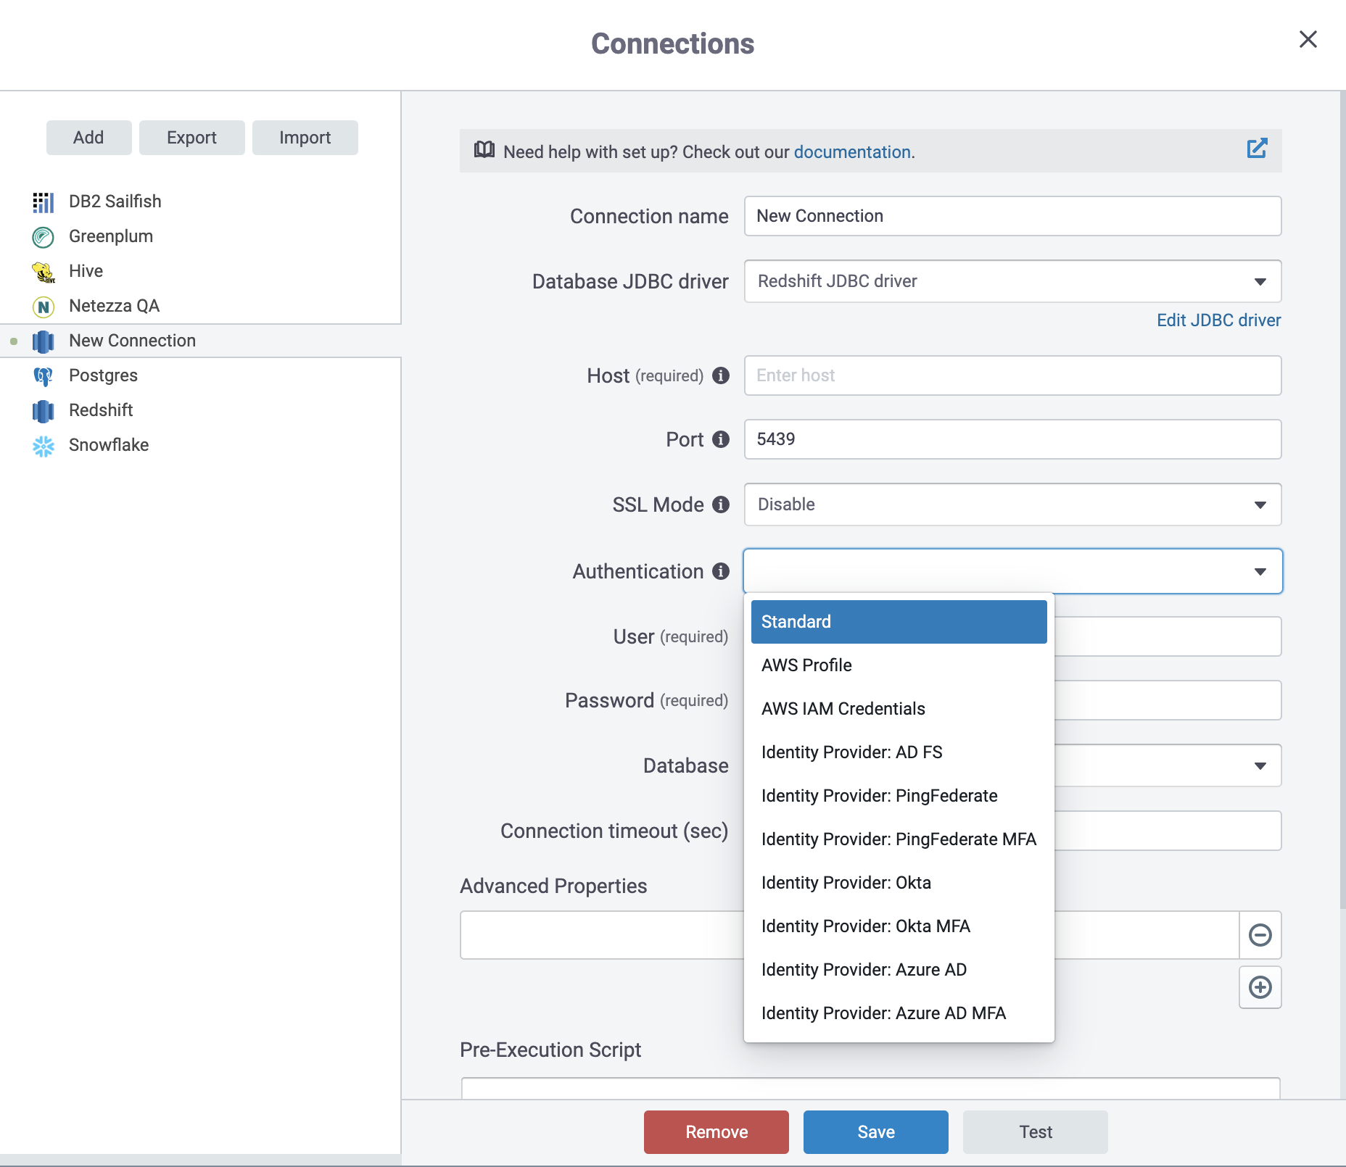Select AWS Profile authentication option
Viewport: 1346px width, 1167px height.
coord(806,665)
